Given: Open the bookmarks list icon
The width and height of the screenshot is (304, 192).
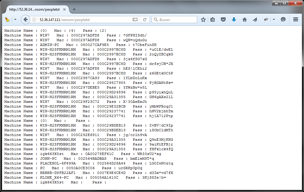Looking at the screenshot, I should [213, 20].
